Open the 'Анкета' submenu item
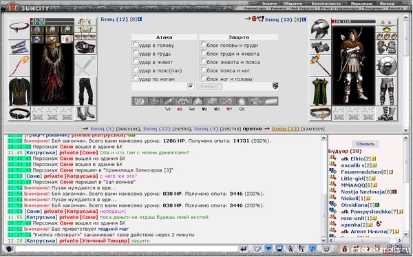 point(395,8)
